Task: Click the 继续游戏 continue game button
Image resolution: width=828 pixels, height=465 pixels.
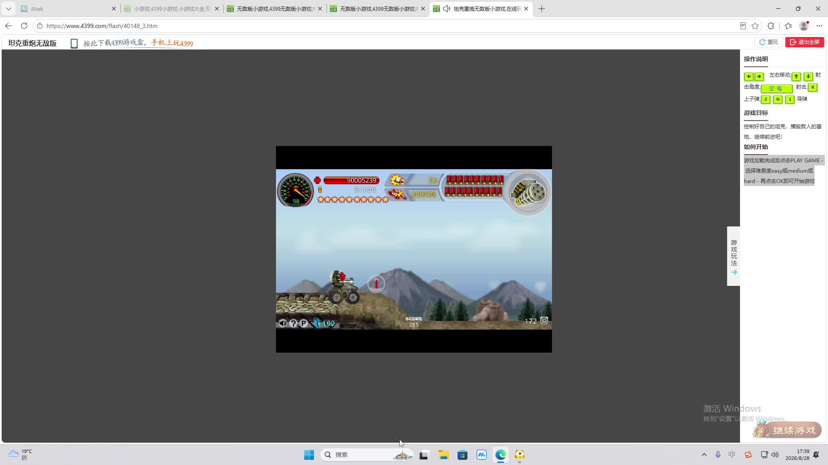Action: 787,430
